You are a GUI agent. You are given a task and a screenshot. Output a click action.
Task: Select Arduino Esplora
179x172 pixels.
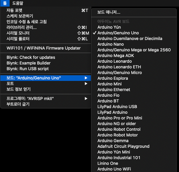pos(134,78)
